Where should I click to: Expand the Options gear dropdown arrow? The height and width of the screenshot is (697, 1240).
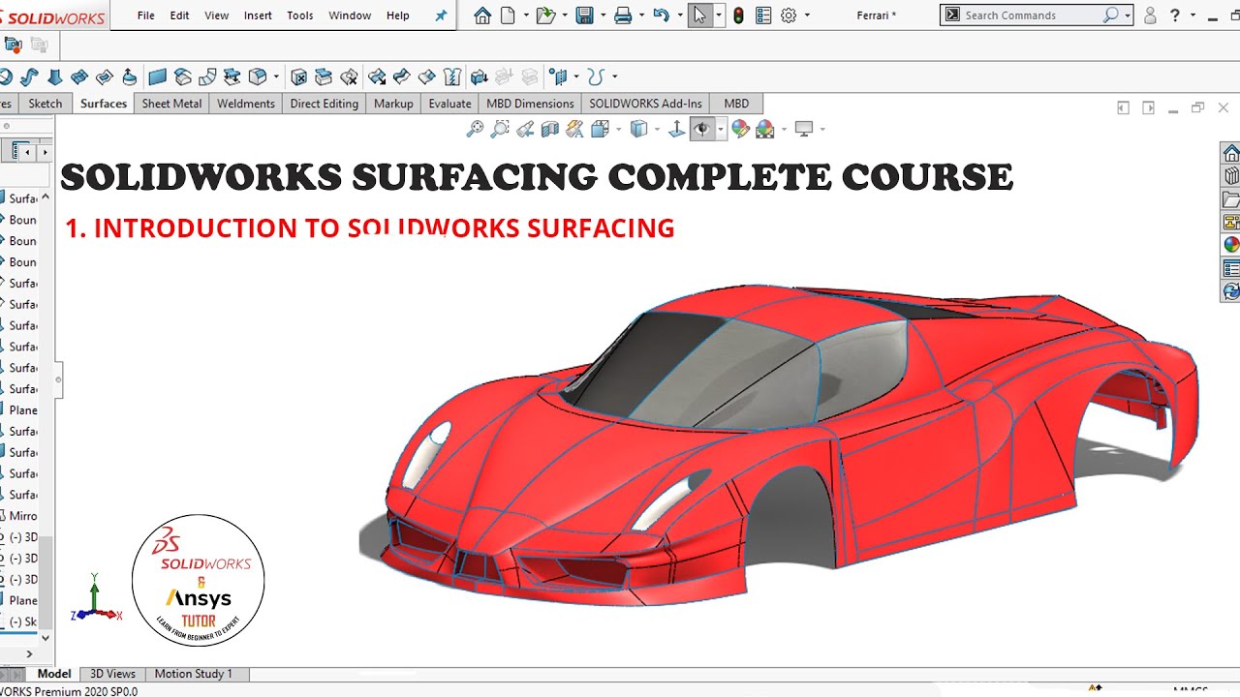coord(807,15)
